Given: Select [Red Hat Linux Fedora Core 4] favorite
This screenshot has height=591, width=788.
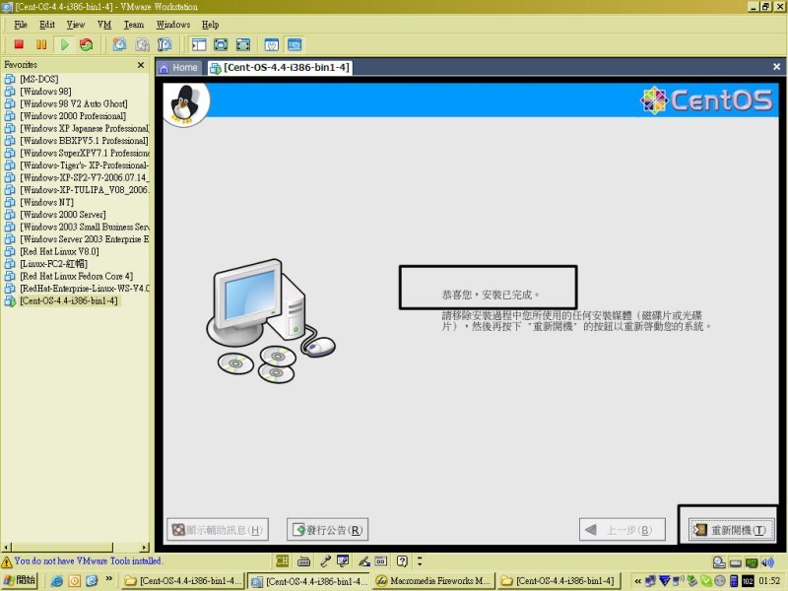Looking at the screenshot, I should [x=77, y=276].
